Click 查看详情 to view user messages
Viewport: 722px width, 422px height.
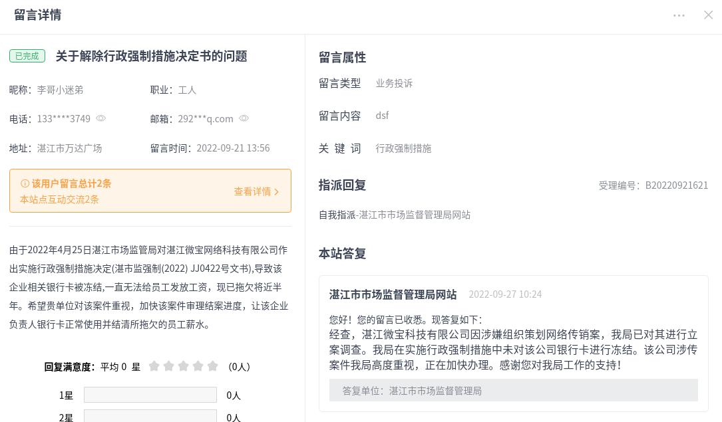(x=252, y=191)
